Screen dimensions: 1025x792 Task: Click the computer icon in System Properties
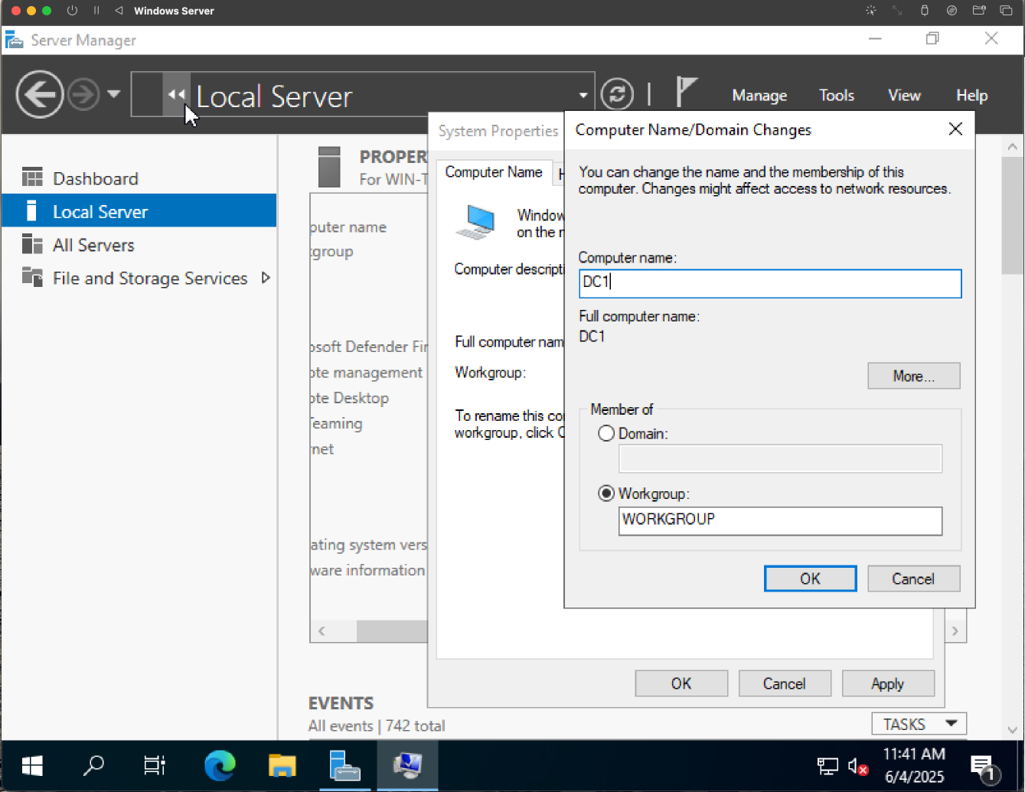coord(476,222)
